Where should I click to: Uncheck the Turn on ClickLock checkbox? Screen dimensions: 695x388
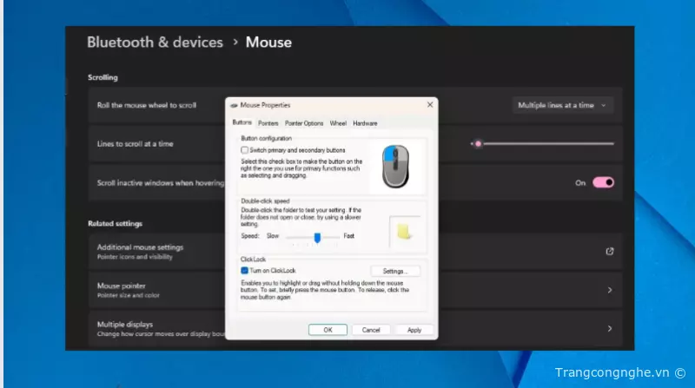245,271
